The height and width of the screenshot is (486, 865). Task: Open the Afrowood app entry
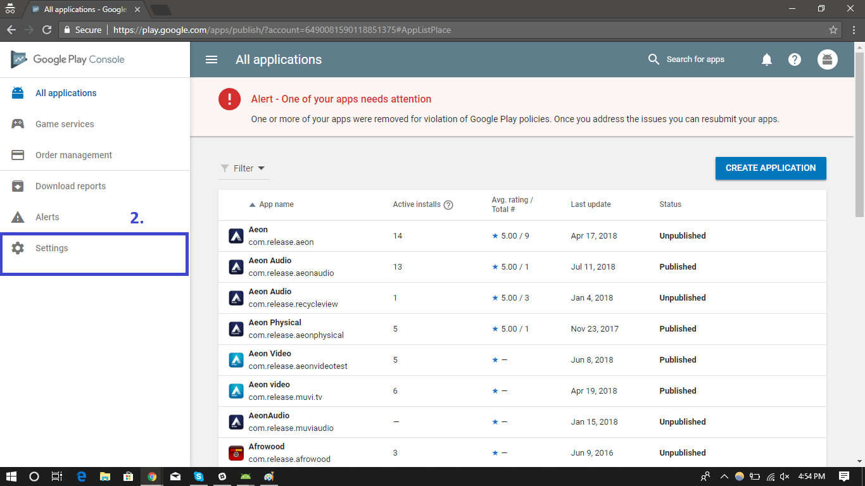[522, 453]
